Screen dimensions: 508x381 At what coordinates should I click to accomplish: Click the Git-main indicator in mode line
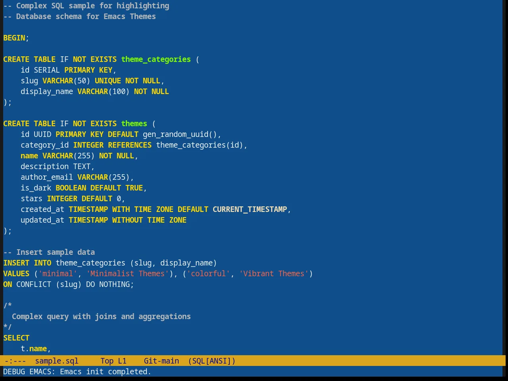point(162,361)
